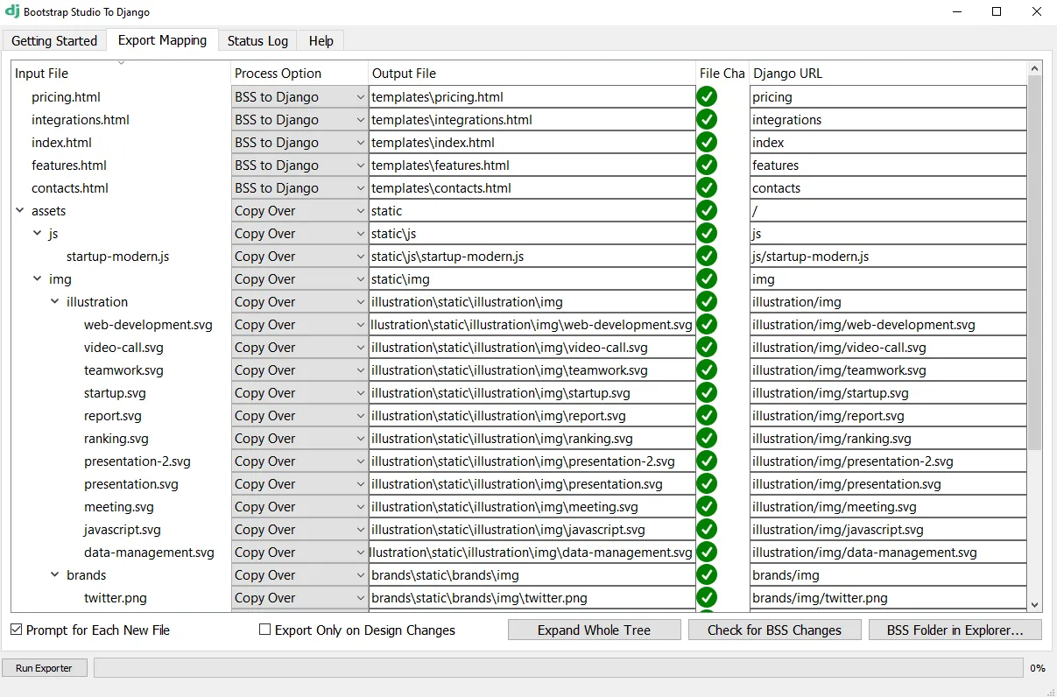
Task: Click the Output File column header
Action: 532,73
